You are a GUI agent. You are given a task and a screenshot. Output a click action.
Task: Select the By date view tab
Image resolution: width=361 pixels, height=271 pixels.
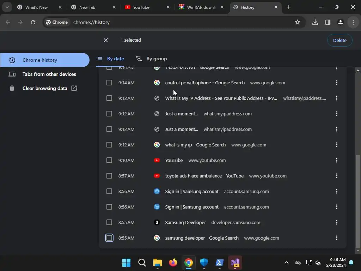[110, 59]
